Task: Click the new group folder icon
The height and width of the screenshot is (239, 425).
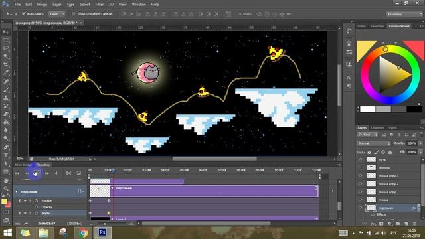Action: click(x=398, y=224)
